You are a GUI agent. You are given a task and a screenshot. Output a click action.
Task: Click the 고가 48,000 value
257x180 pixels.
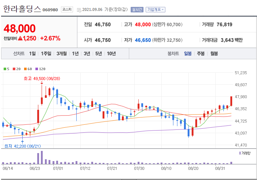(143, 24)
